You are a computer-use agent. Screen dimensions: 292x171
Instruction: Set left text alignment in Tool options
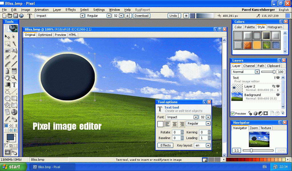point(167,124)
